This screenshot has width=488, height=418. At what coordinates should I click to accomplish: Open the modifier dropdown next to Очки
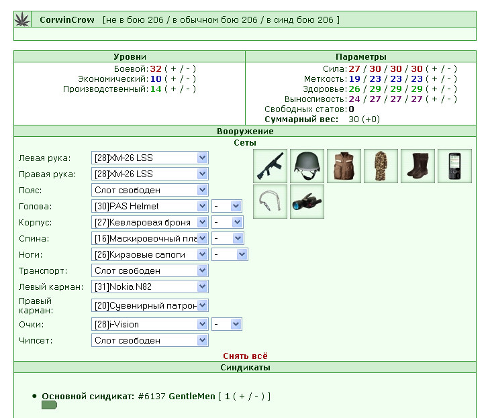(x=227, y=324)
